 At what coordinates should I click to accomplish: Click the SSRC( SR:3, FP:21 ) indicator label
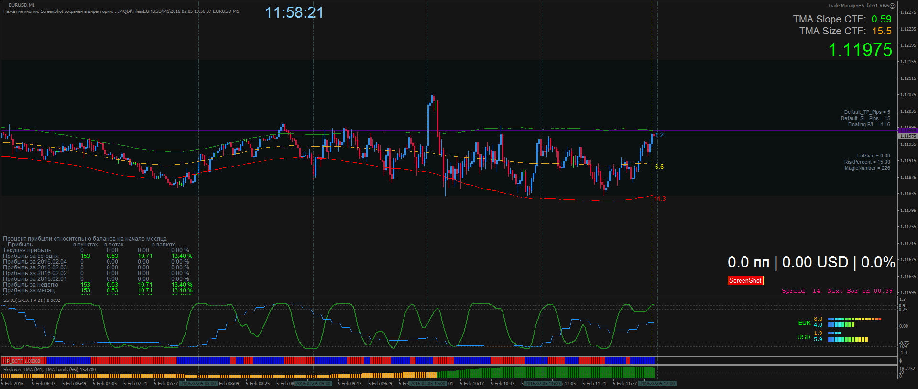pyautogui.click(x=32, y=300)
